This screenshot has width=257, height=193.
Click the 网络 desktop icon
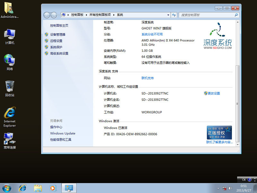[x=10, y=61]
